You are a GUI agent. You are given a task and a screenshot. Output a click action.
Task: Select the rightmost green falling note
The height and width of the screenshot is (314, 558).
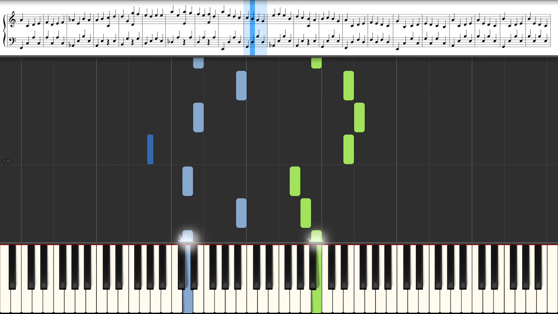[x=359, y=117]
